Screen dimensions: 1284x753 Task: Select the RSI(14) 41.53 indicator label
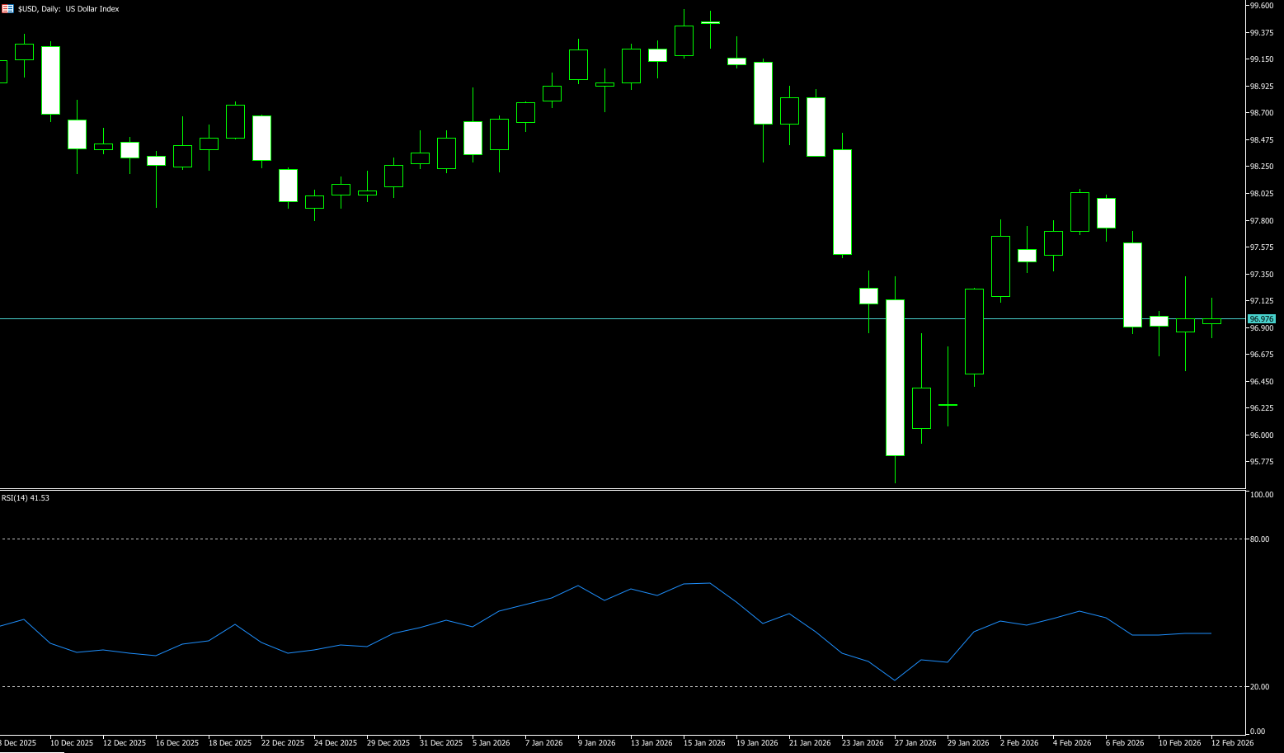point(26,498)
